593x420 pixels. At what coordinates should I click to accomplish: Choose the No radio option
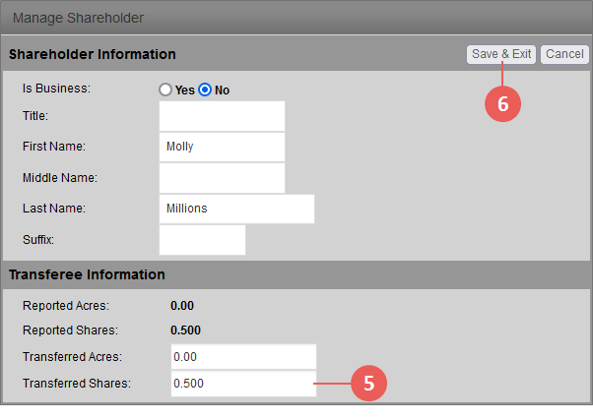click(x=205, y=90)
